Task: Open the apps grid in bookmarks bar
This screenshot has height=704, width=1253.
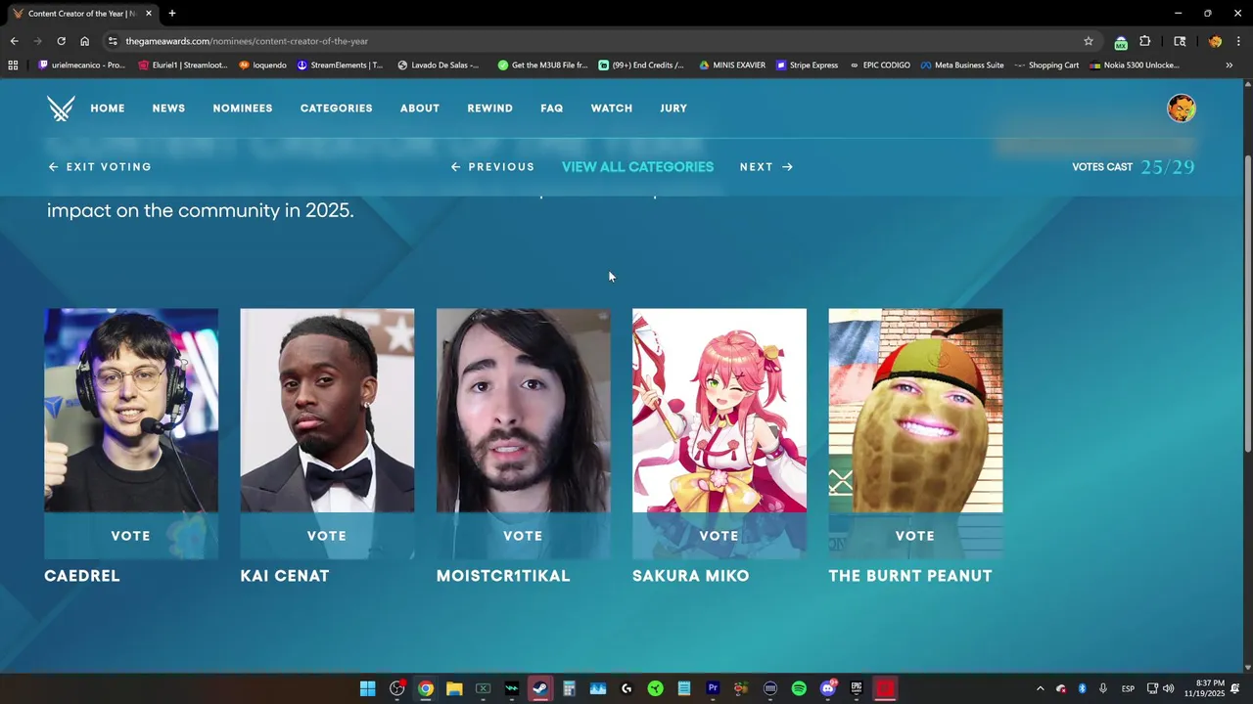Action: [13, 66]
